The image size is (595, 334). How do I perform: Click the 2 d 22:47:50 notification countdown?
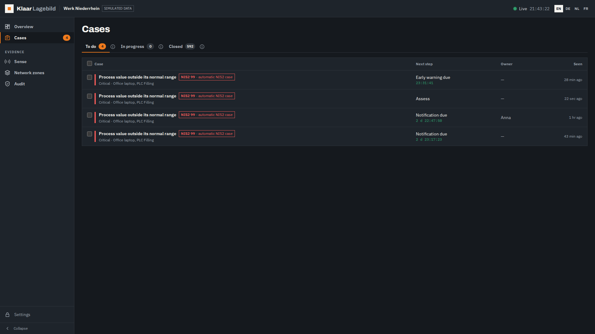tap(429, 121)
